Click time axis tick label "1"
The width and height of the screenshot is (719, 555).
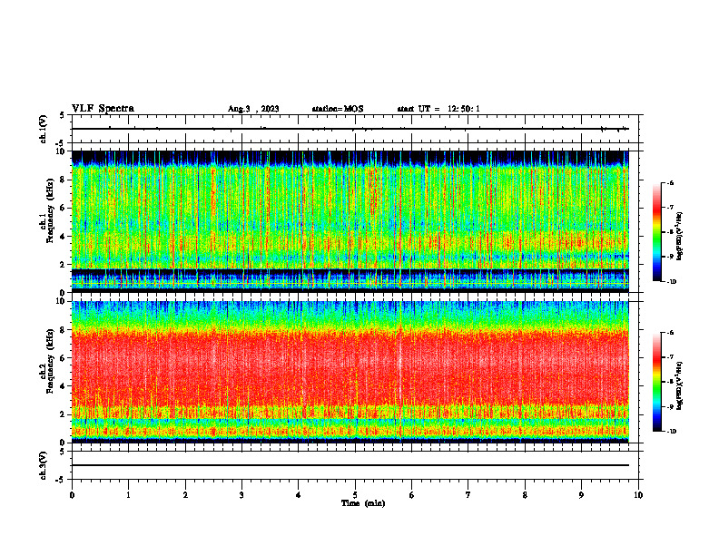coord(128,495)
